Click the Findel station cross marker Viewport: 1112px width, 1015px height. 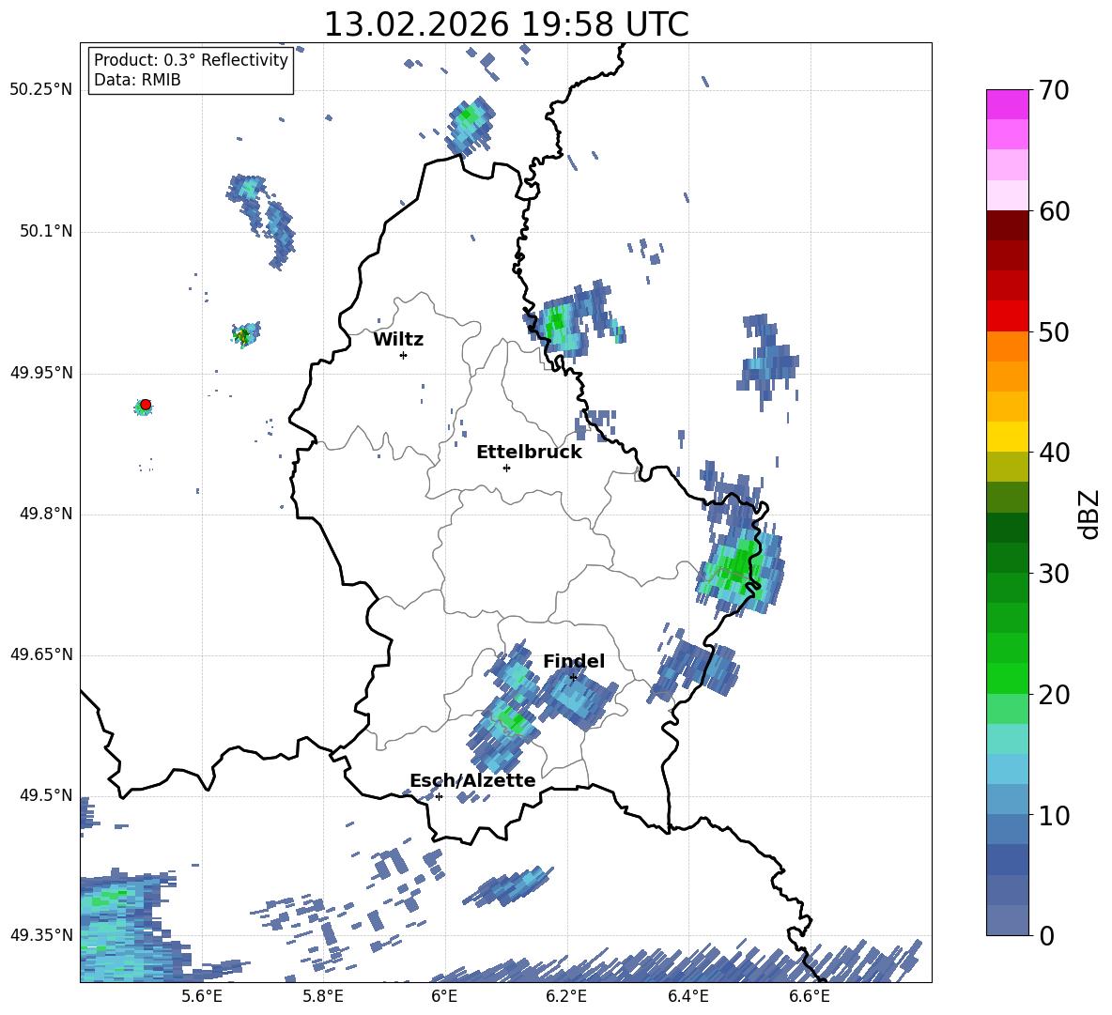(573, 678)
